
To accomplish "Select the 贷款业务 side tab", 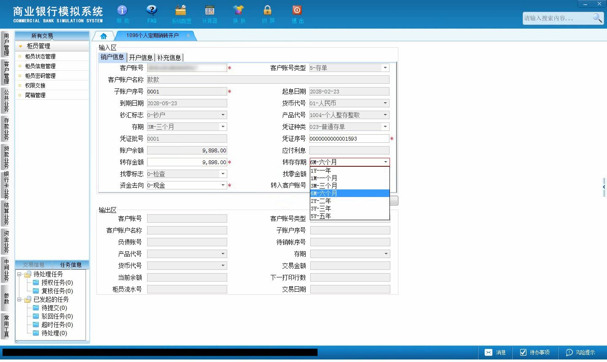I will (6, 157).
